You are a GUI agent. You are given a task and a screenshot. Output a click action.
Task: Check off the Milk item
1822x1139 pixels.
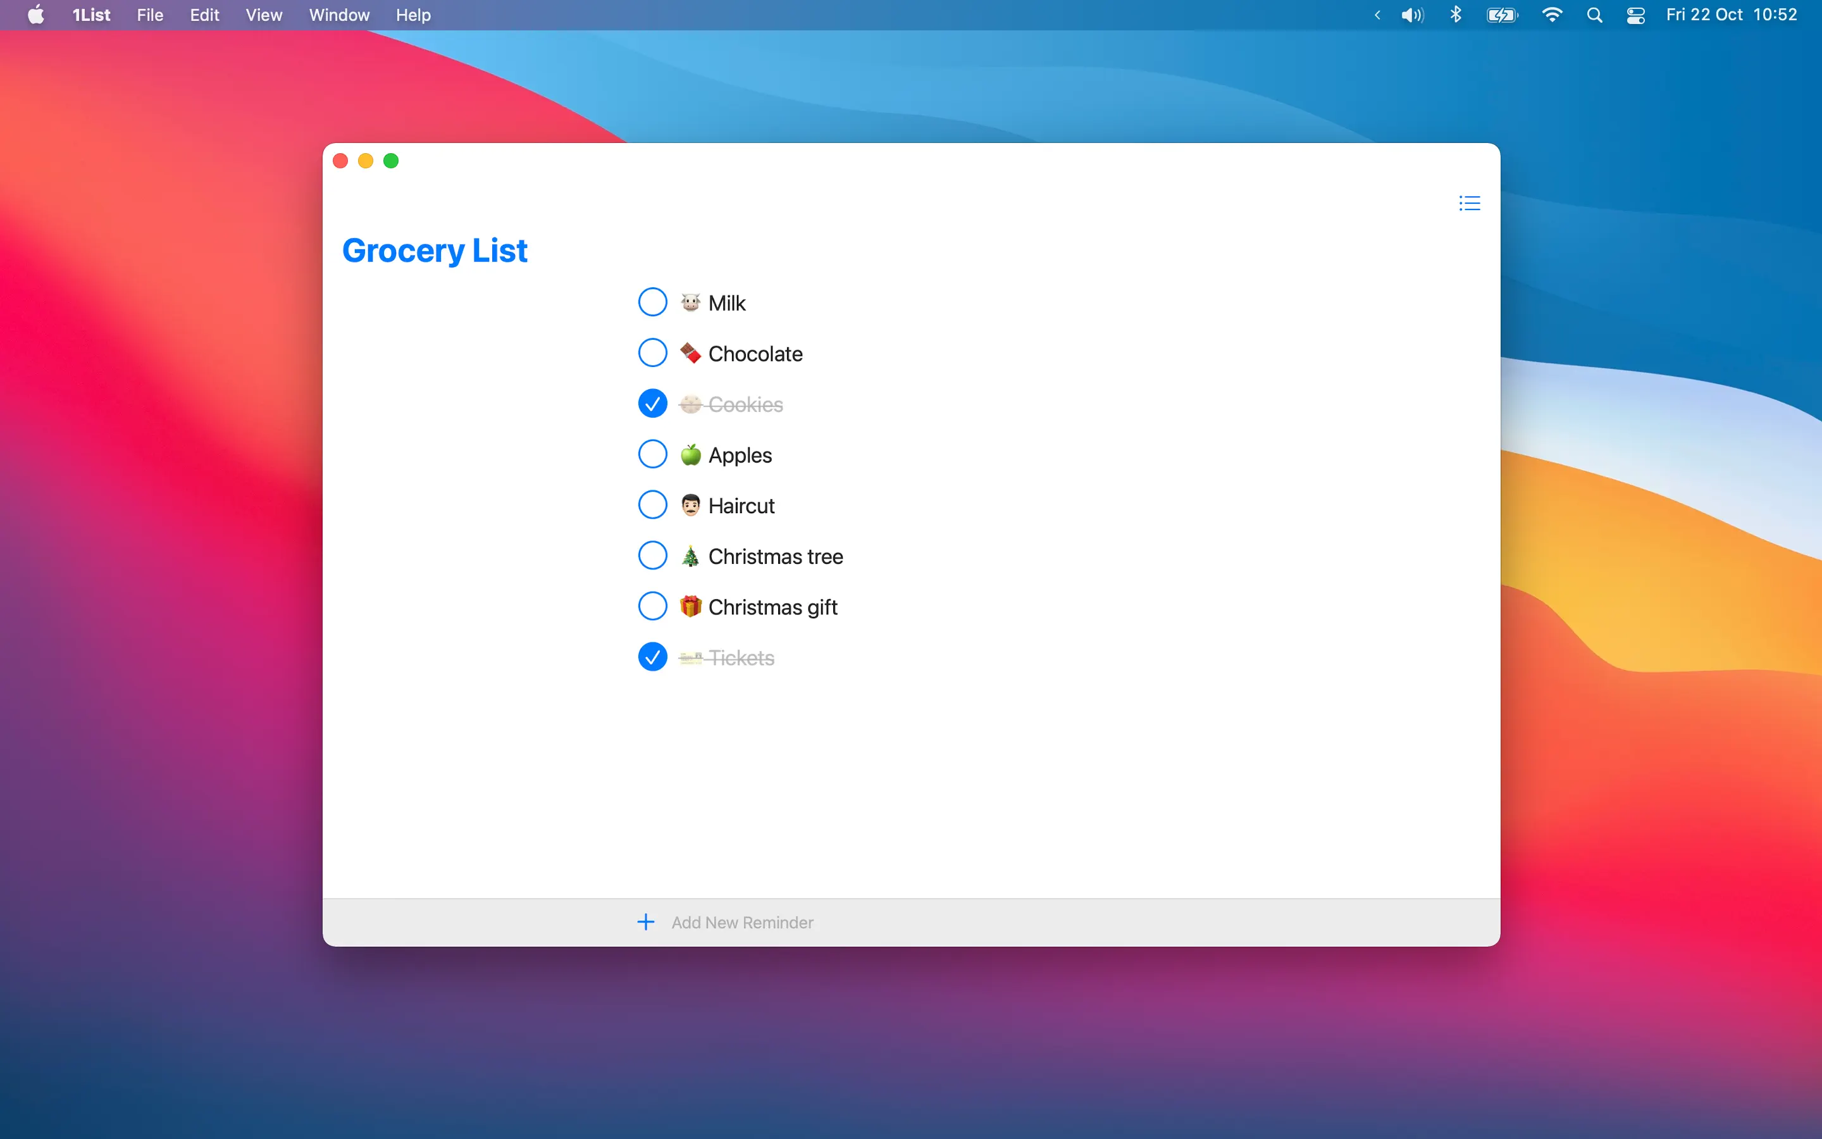(652, 302)
